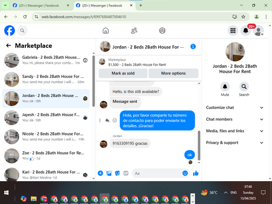Open File Explorer from taskbar

[34, 199]
